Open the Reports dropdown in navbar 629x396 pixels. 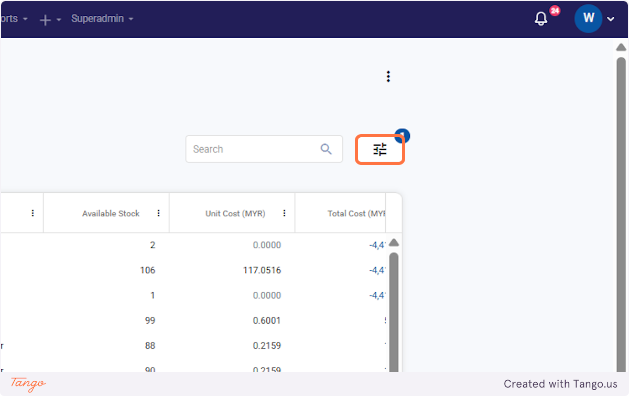tap(14, 19)
